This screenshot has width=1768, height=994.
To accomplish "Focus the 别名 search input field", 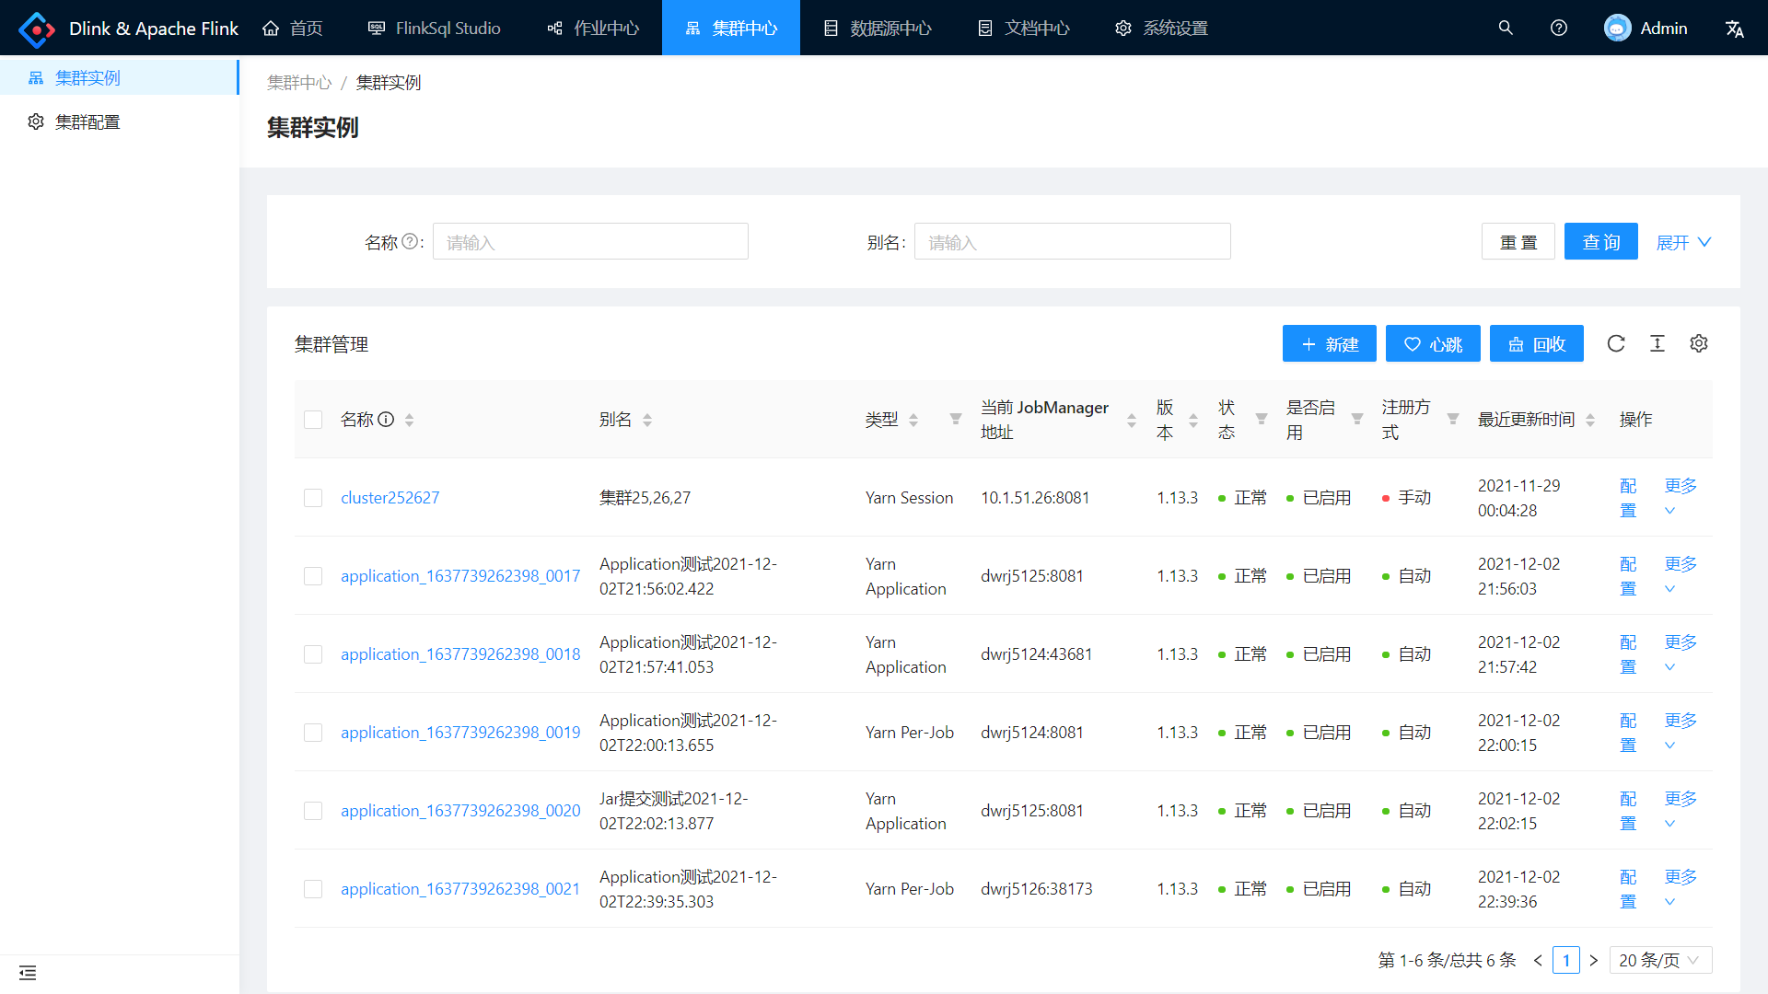I will click(1072, 242).
